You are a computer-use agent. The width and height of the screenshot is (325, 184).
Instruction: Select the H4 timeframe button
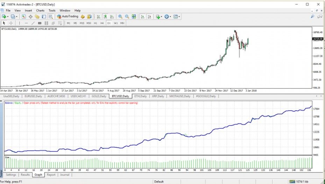102,23
